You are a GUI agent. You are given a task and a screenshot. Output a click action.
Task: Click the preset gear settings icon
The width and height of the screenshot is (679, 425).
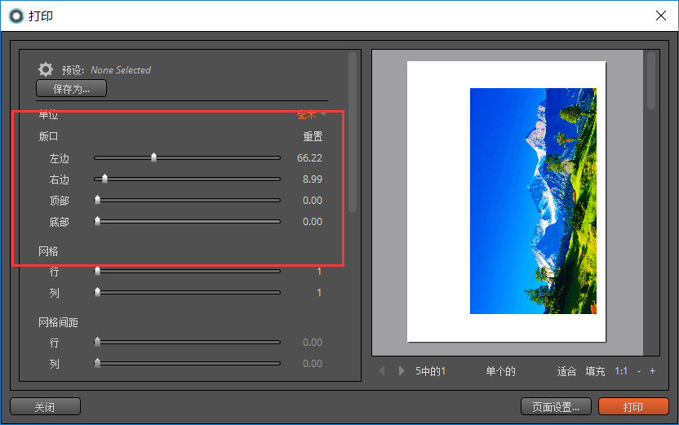[x=46, y=69]
